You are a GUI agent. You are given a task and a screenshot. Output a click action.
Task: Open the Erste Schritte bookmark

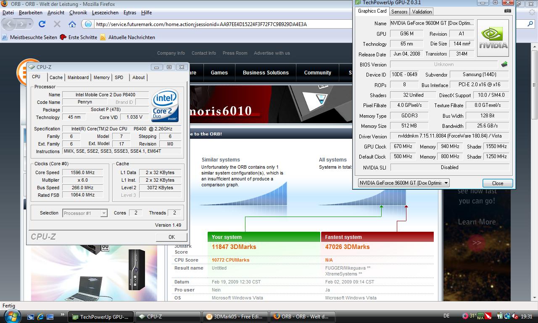pyautogui.click(x=79, y=37)
